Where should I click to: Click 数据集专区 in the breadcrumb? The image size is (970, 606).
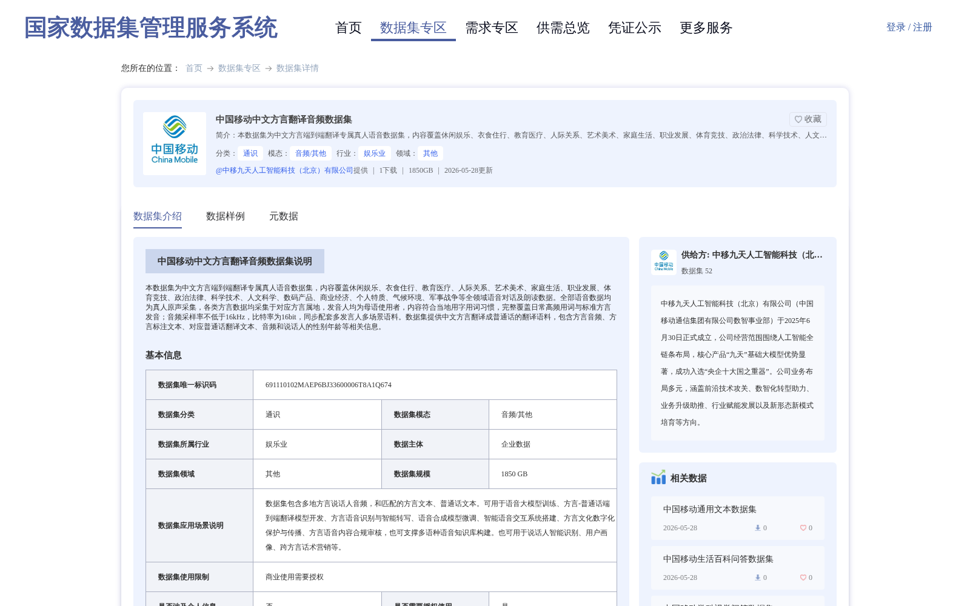(239, 68)
